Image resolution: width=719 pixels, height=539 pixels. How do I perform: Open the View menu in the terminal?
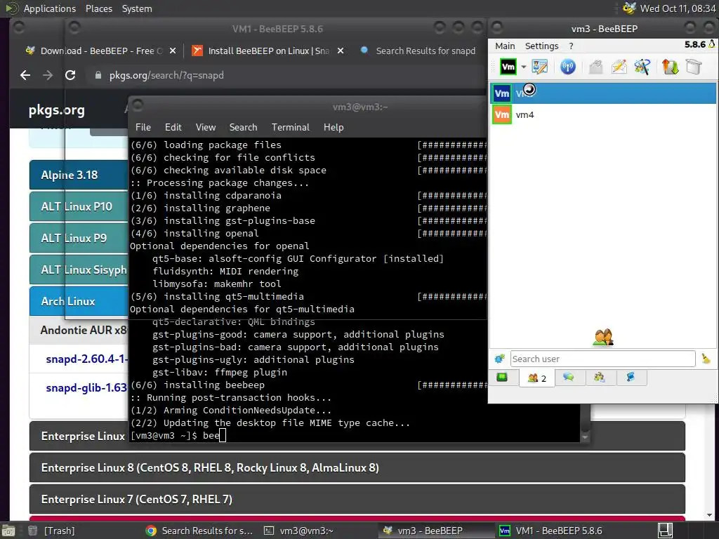tap(206, 127)
